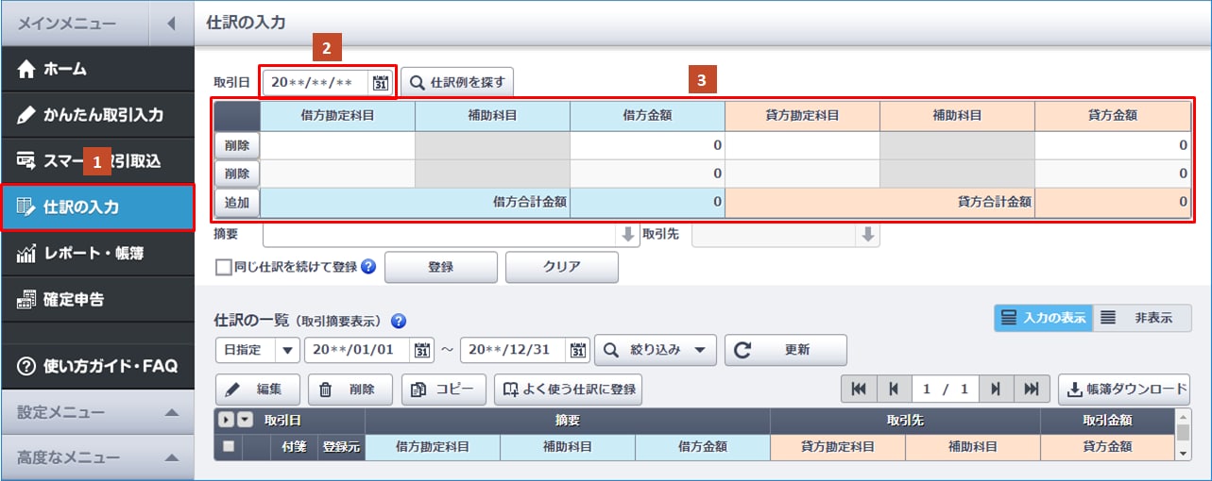
Task: Tick the select-all checkbox in journal list header
Action: tap(228, 447)
